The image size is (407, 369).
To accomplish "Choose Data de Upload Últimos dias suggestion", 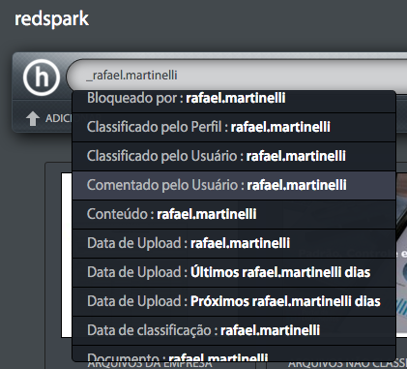I will coord(234,272).
